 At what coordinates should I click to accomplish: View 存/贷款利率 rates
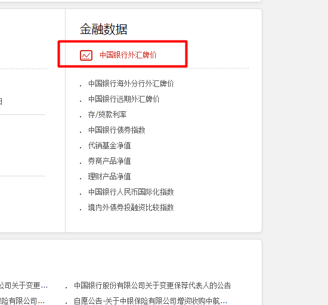[107, 114]
